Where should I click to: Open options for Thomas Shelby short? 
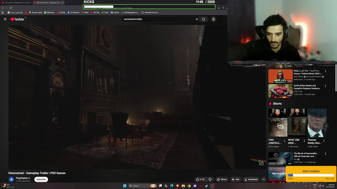click(324, 141)
